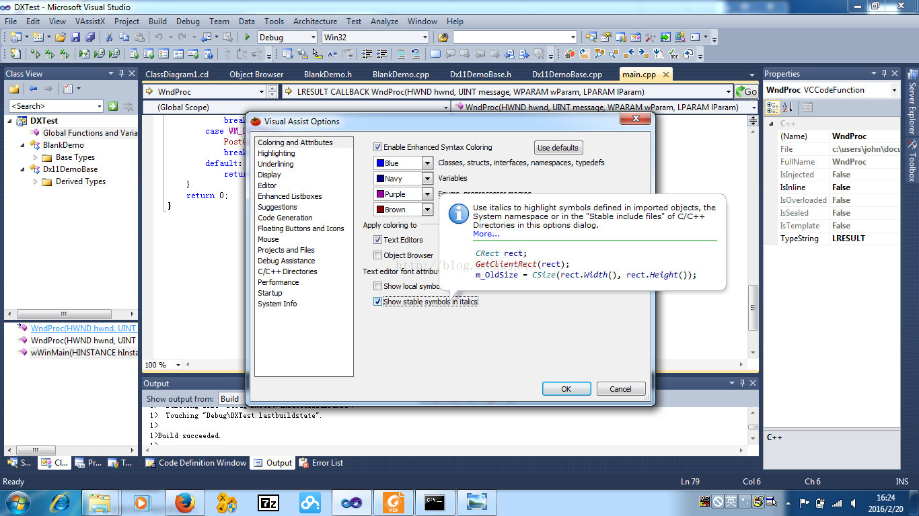
Task: Select C/C++ Directories in the options list
Action: (x=287, y=271)
